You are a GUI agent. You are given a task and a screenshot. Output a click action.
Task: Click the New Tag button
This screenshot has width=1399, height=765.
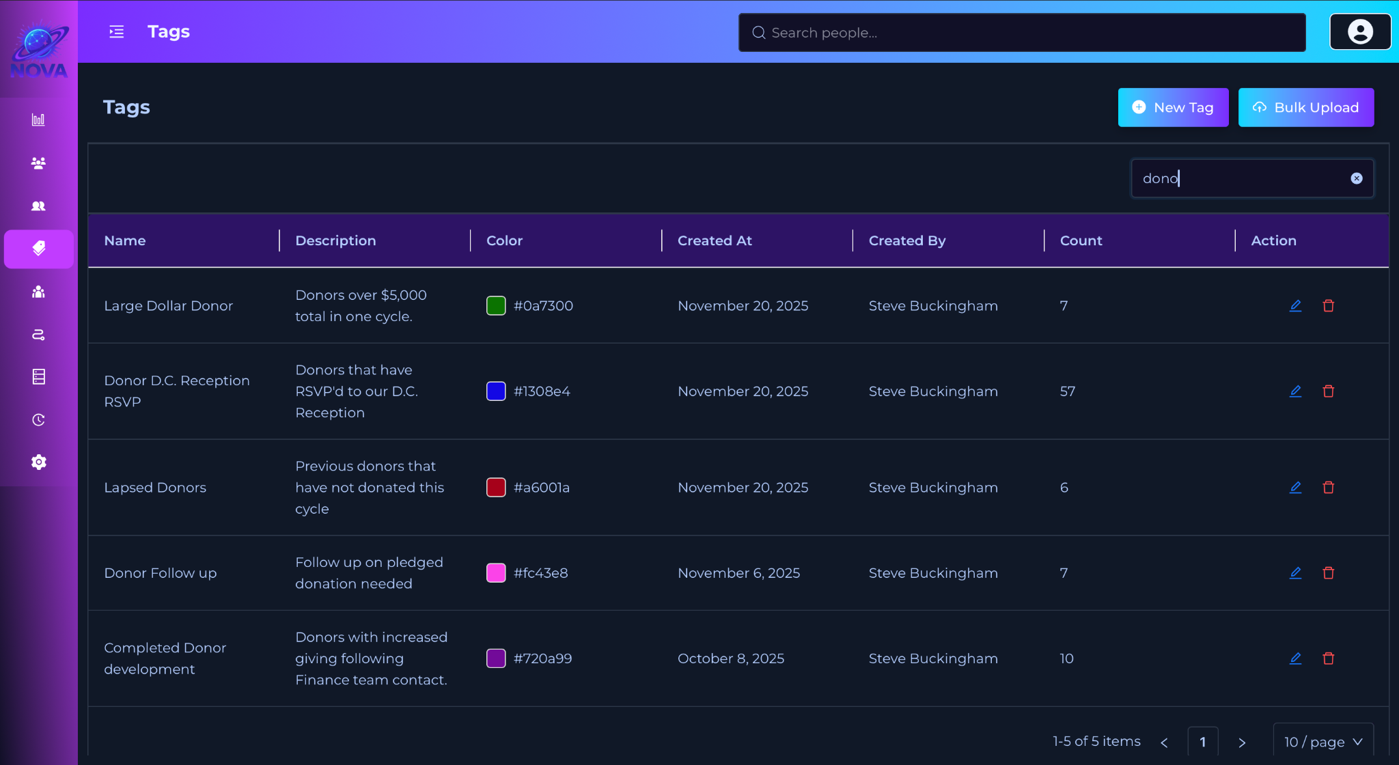pos(1173,107)
